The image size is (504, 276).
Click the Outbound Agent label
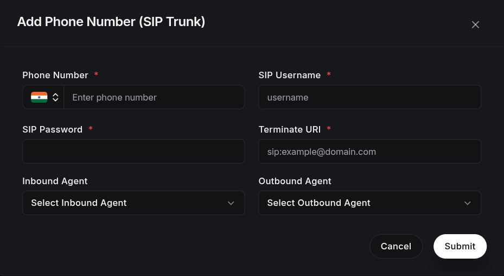point(295,181)
